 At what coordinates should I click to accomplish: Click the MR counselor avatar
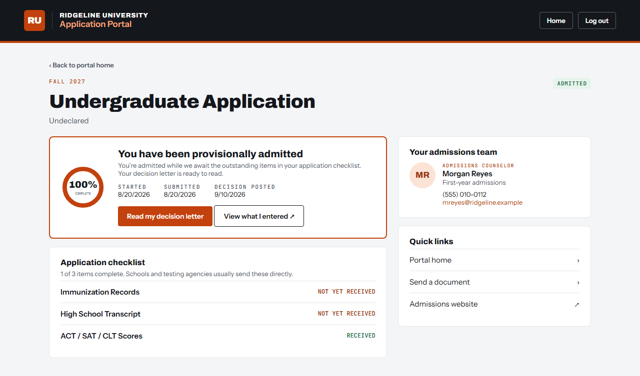[422, 175]
